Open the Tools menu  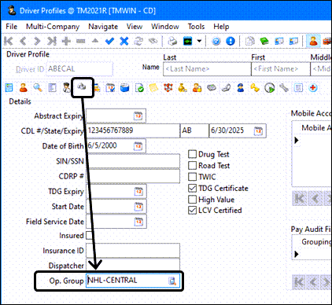196,27
